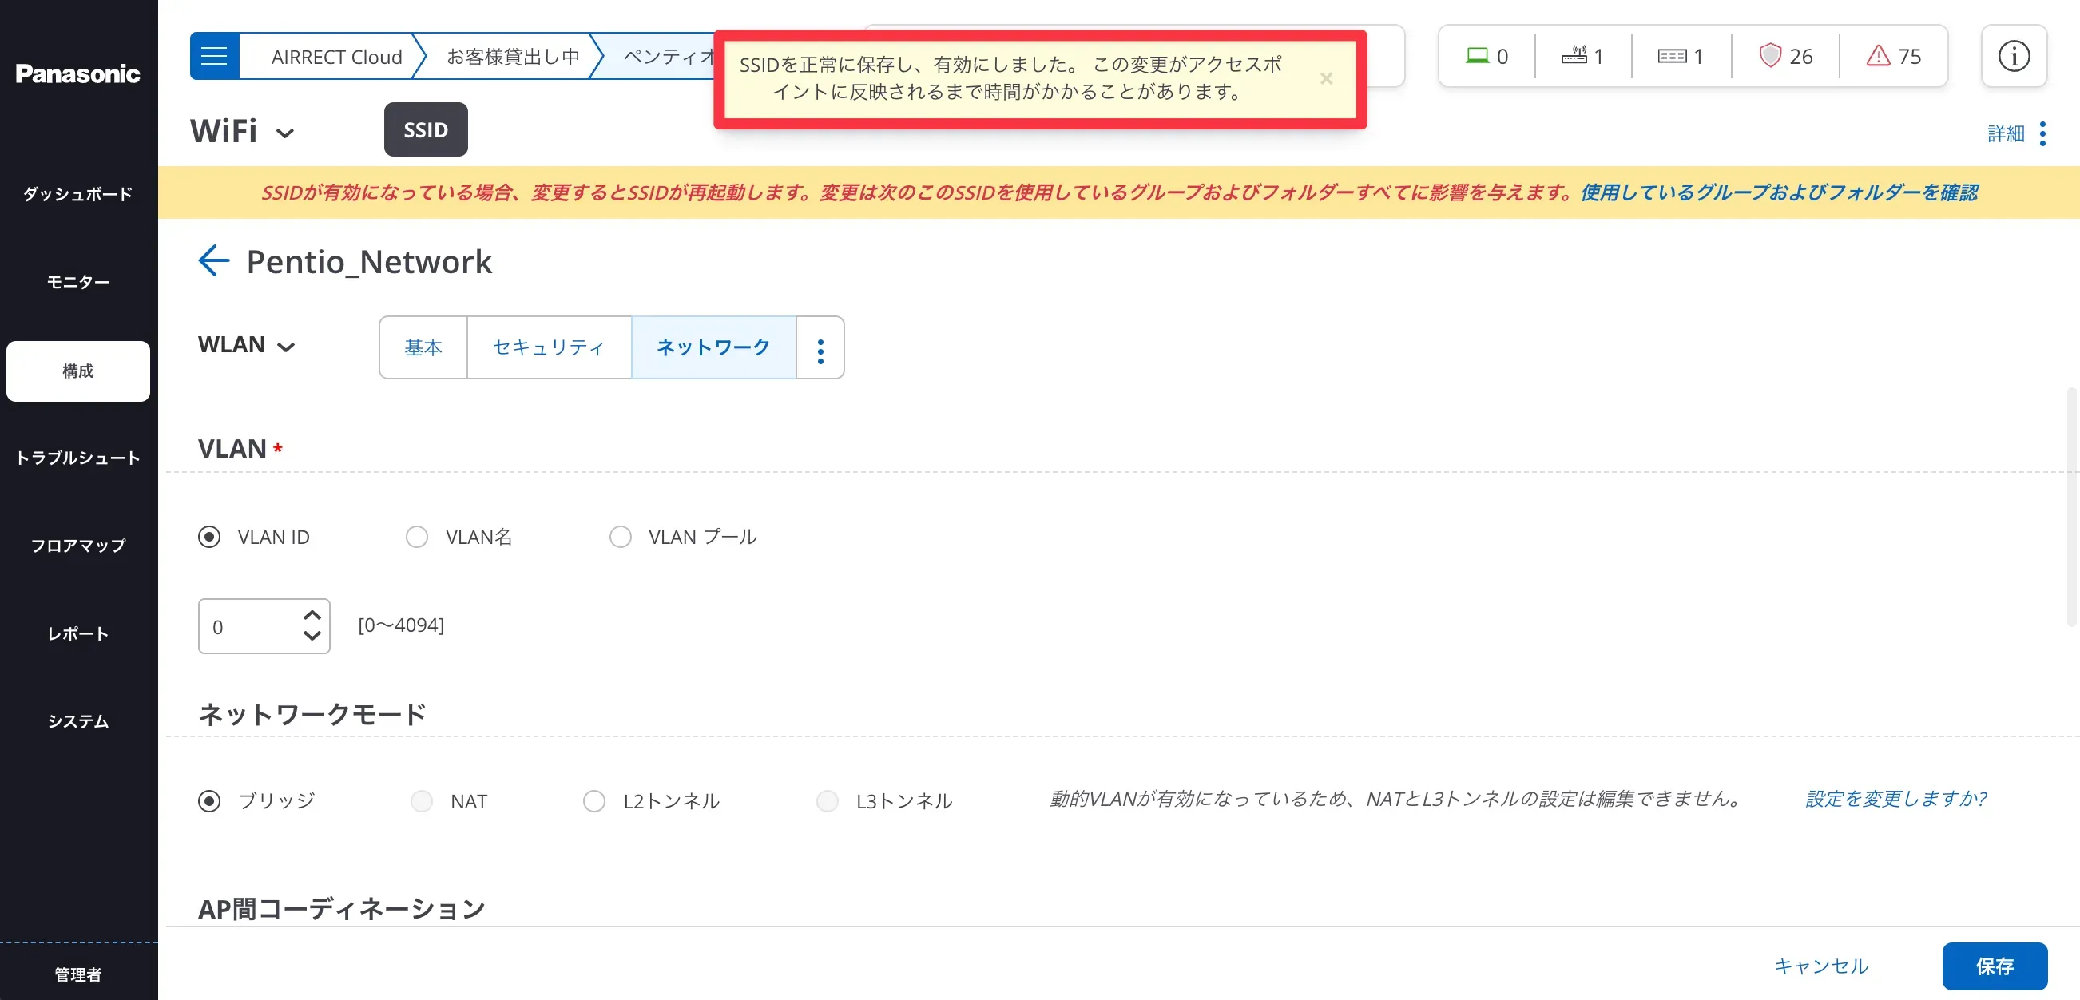
Task: Increment the VLAN ID stepper up
Action: (312, 615)
